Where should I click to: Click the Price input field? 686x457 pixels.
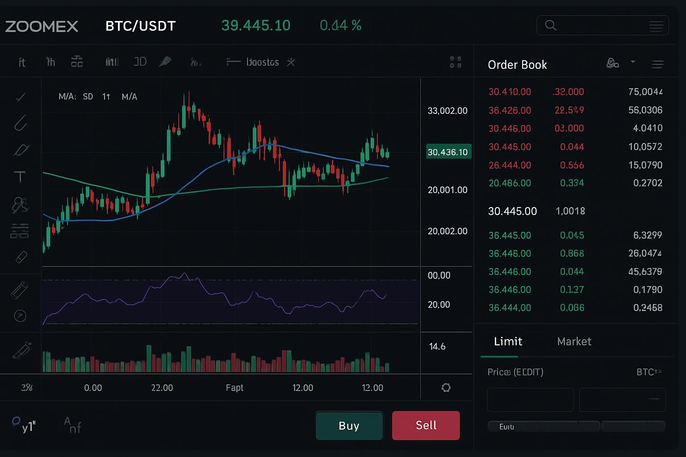click(530, 399)
